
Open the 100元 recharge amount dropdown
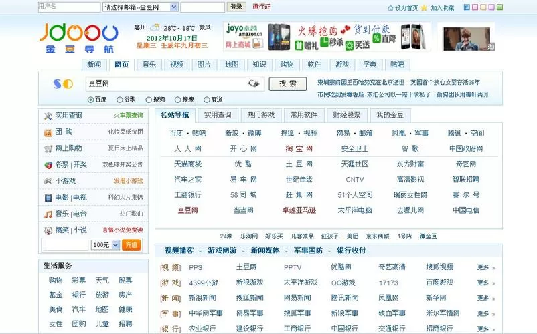(x=106, y=245)
